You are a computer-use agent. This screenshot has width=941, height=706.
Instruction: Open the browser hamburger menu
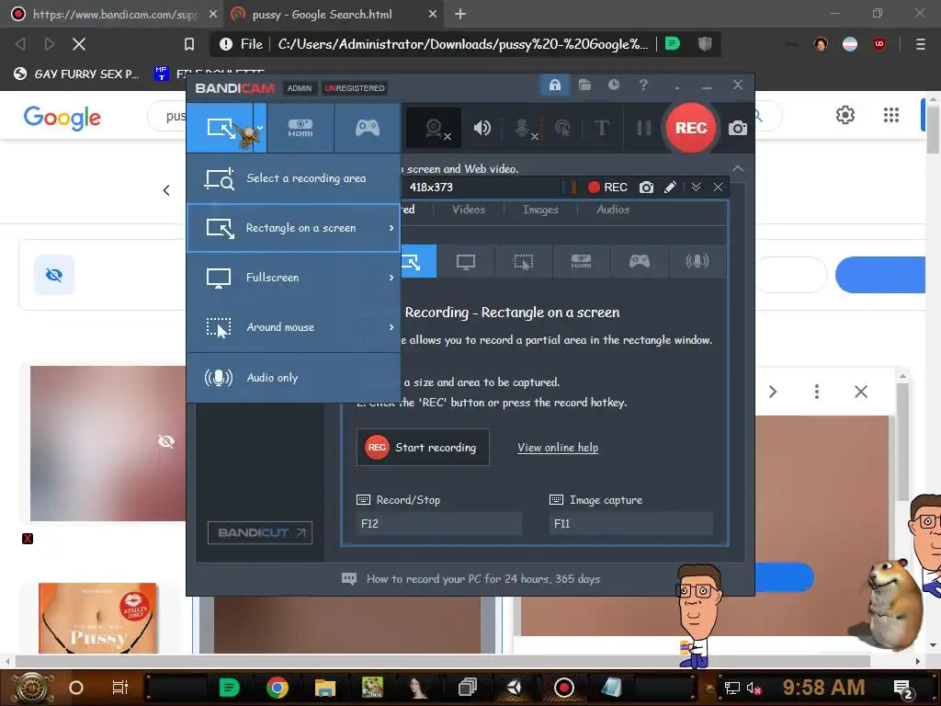920,44
